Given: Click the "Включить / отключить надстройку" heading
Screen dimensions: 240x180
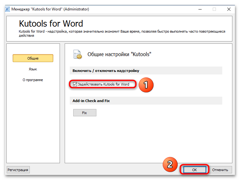Looking at the screenshot, I should click(106, 71).
